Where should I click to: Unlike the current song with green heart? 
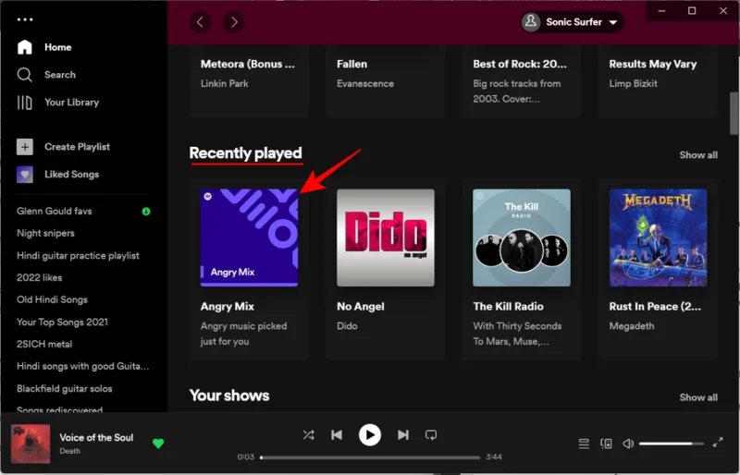coord(158,444)
